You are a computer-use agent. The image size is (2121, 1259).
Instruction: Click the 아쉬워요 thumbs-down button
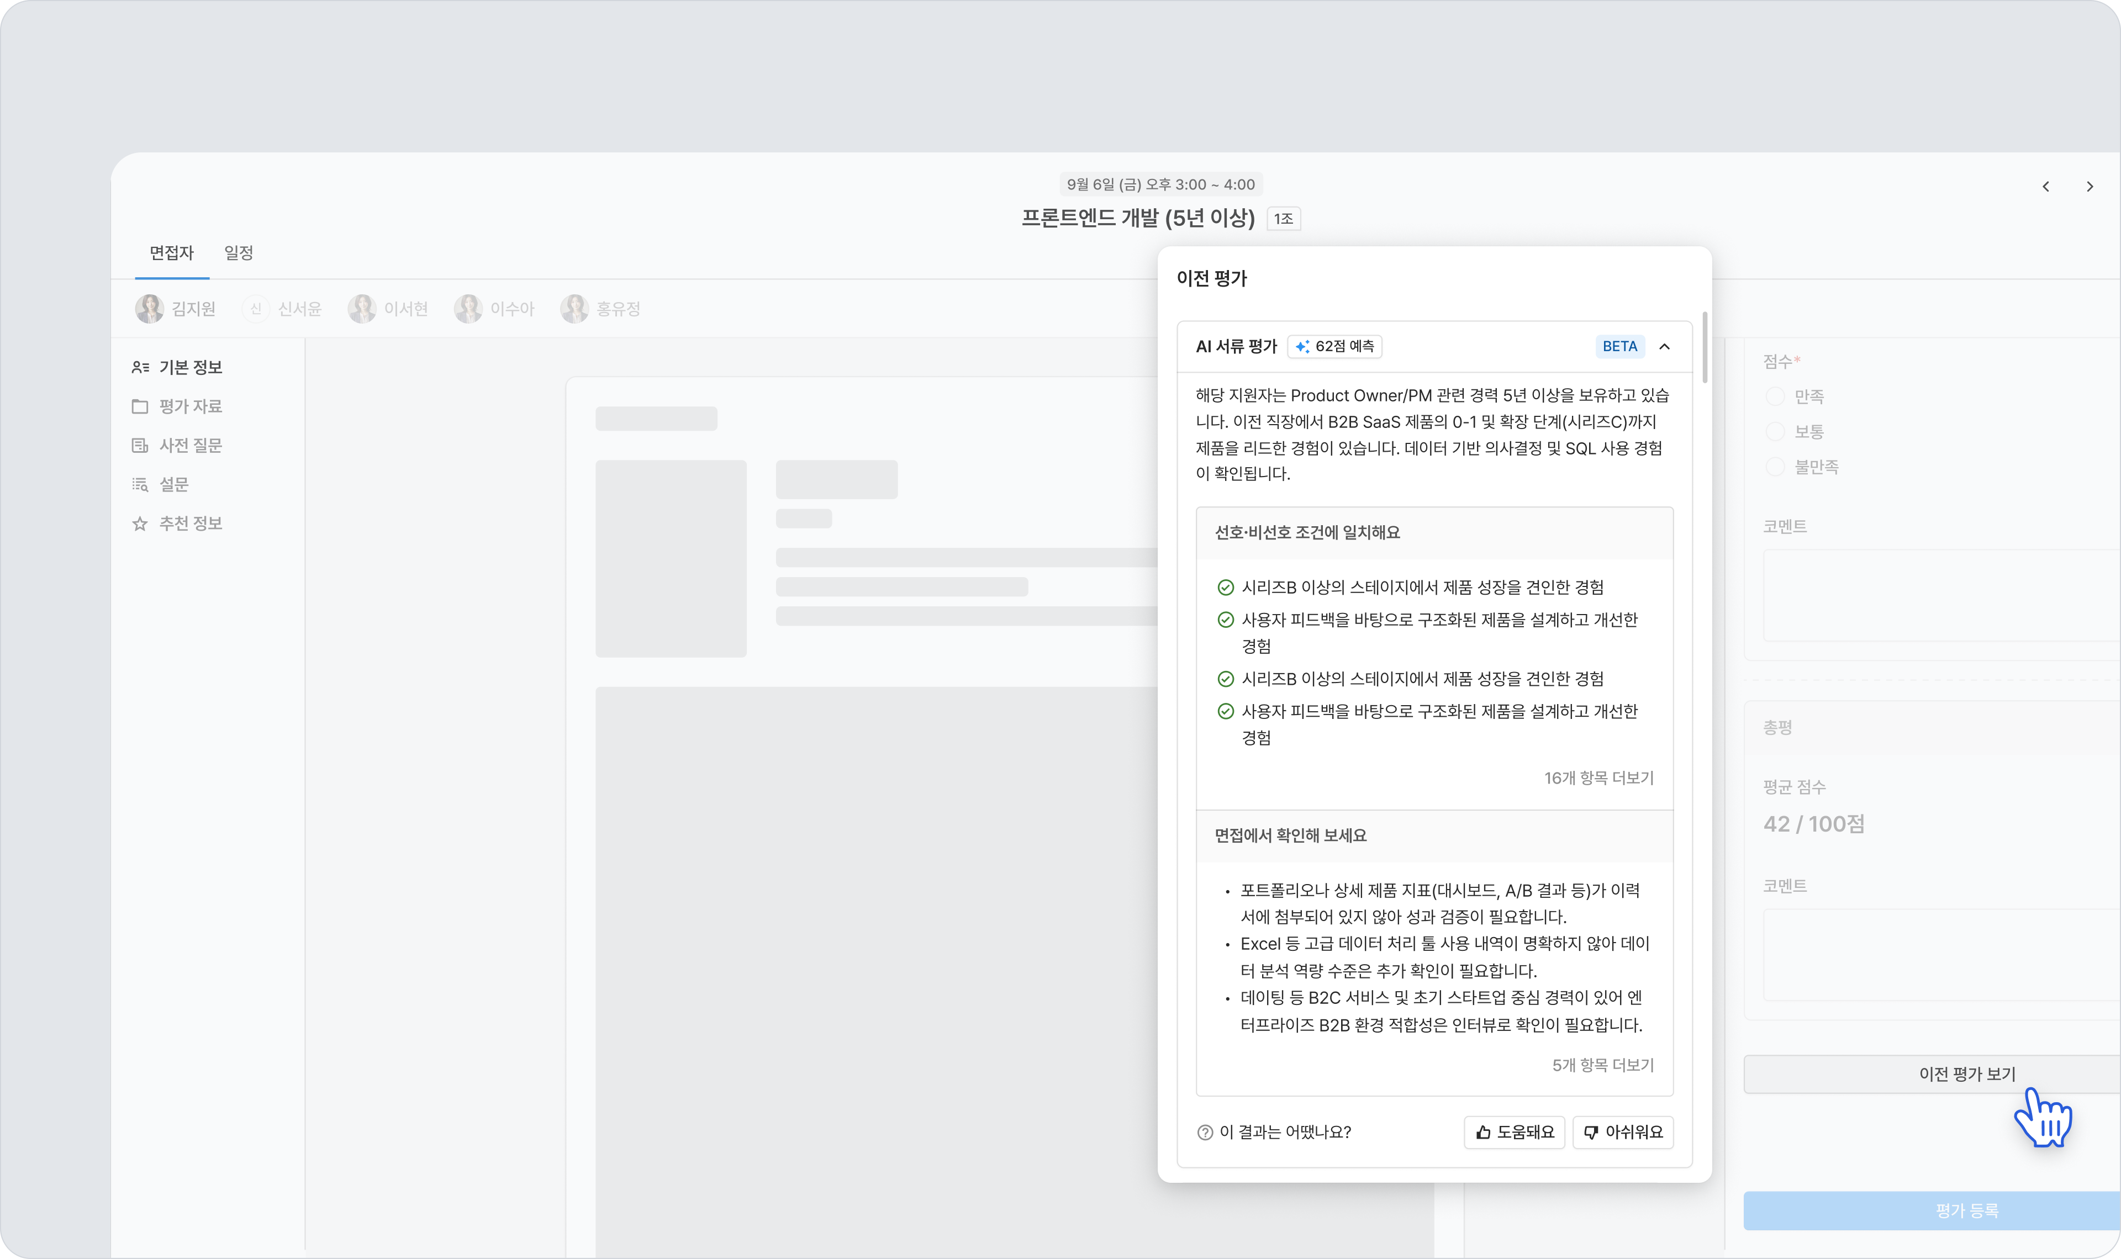(1623, 1132)
